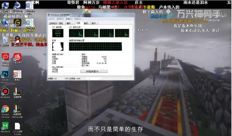
Task: Click the handle count value 21254
Action: tap(104, 57)
